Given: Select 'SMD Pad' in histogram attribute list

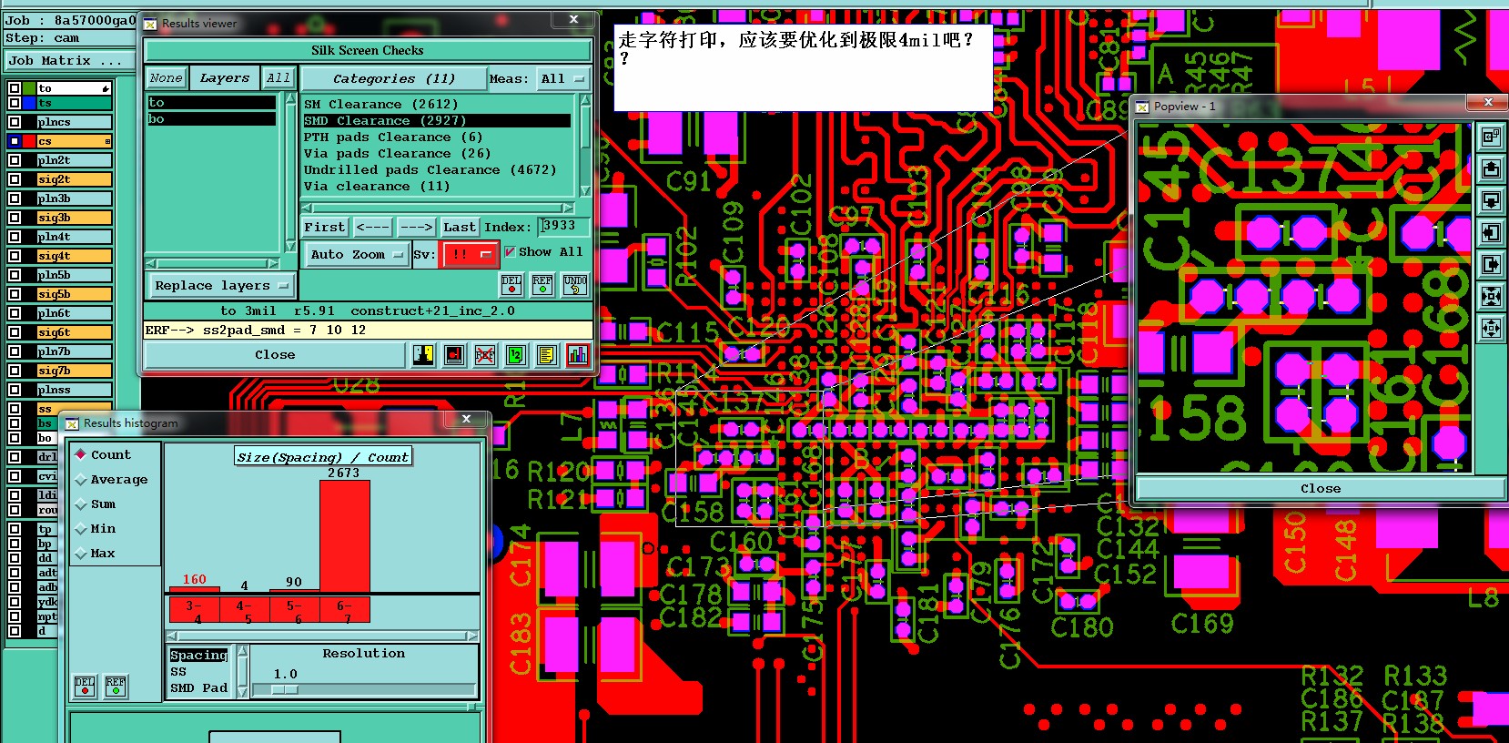Looking at the screenshot, I should (x=199, y=687).
